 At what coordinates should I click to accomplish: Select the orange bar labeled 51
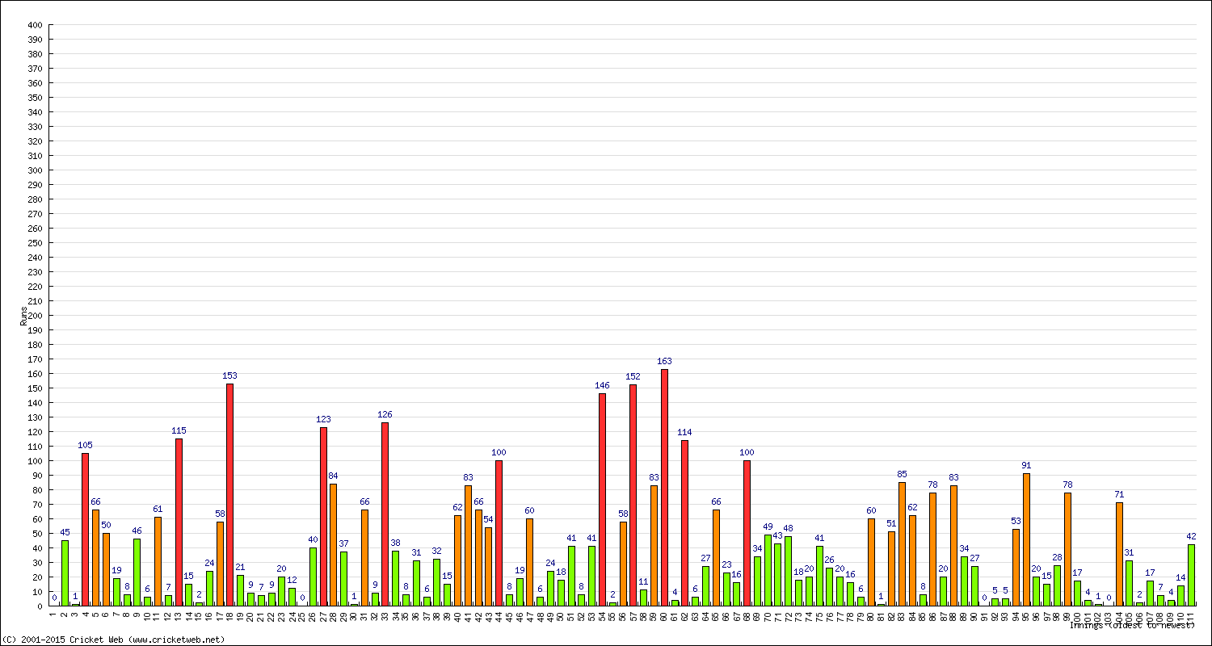[x=891, y=568]
